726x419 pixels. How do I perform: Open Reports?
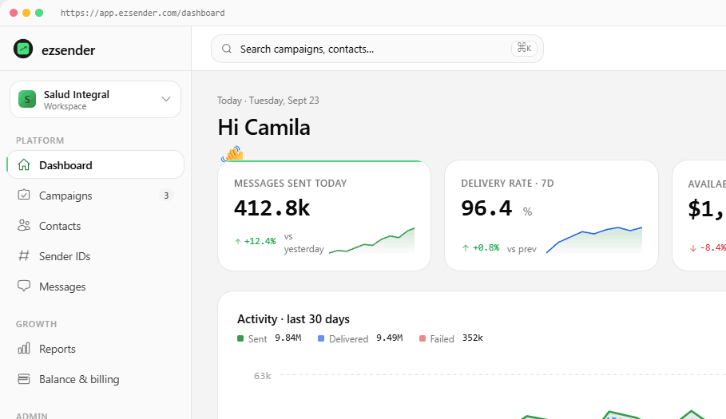click(x=95, y=349)
